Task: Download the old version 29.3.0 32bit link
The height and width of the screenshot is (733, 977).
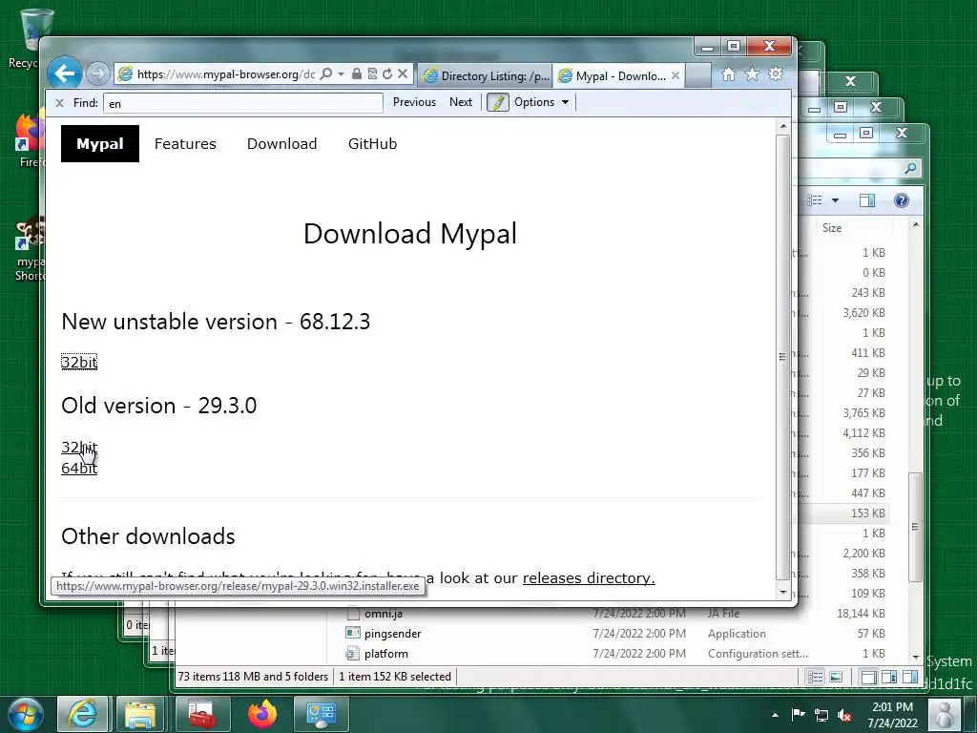Action: point(79,447)
